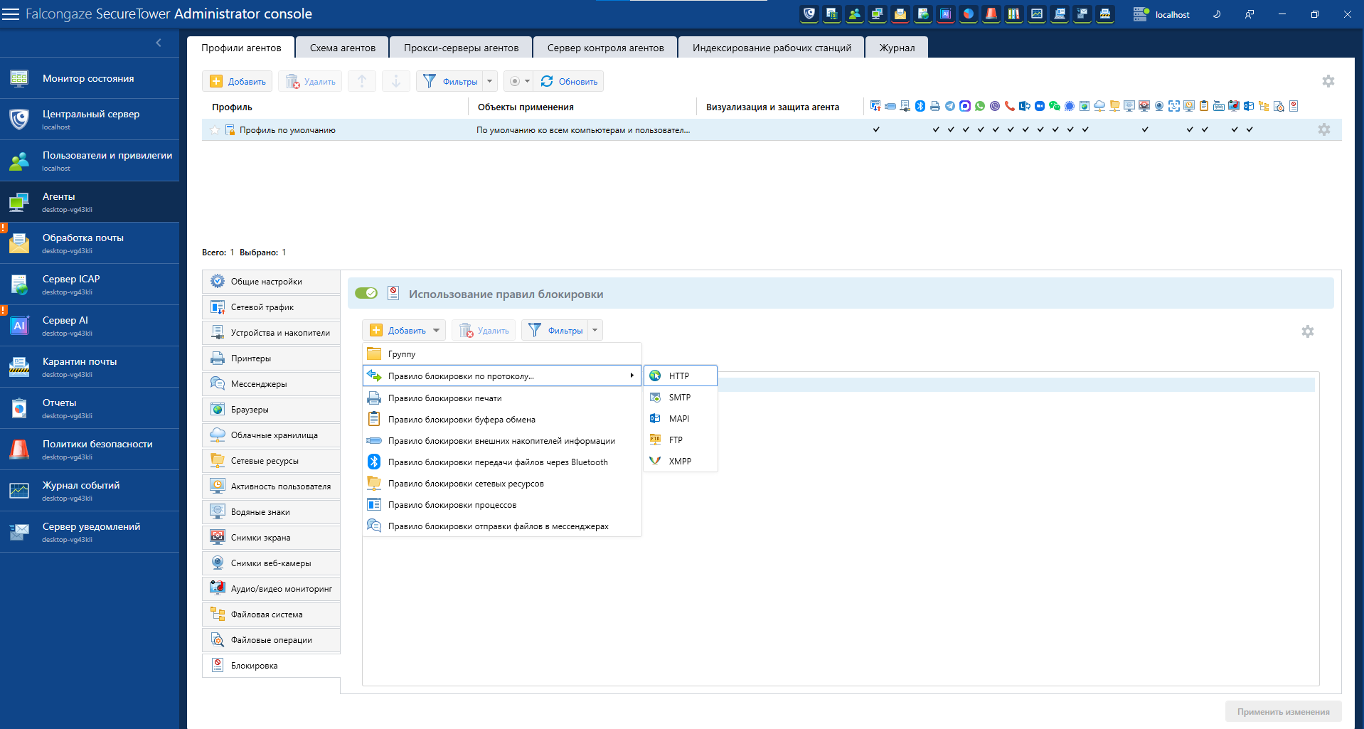
Task: Open profile list settings gear beside Обновить
Action: [x=1328, y=81]
